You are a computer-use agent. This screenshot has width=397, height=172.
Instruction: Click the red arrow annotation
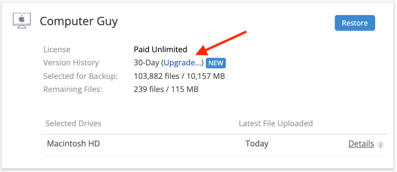pos(221,43)
